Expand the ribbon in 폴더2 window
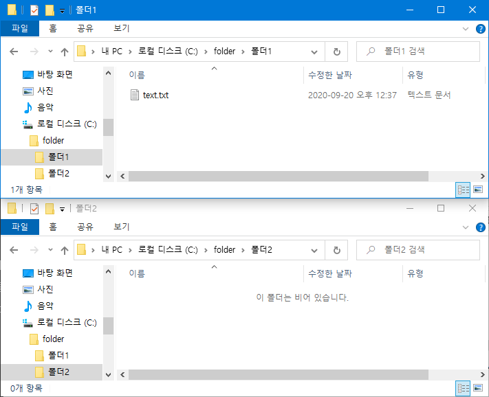 pyautogui.click(x=466, y=227)
